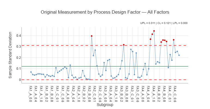Click the x-axis label FA3_C_0.6
Image resolution: width=210 pixels, height=109 pixels.
pos(138,94)
